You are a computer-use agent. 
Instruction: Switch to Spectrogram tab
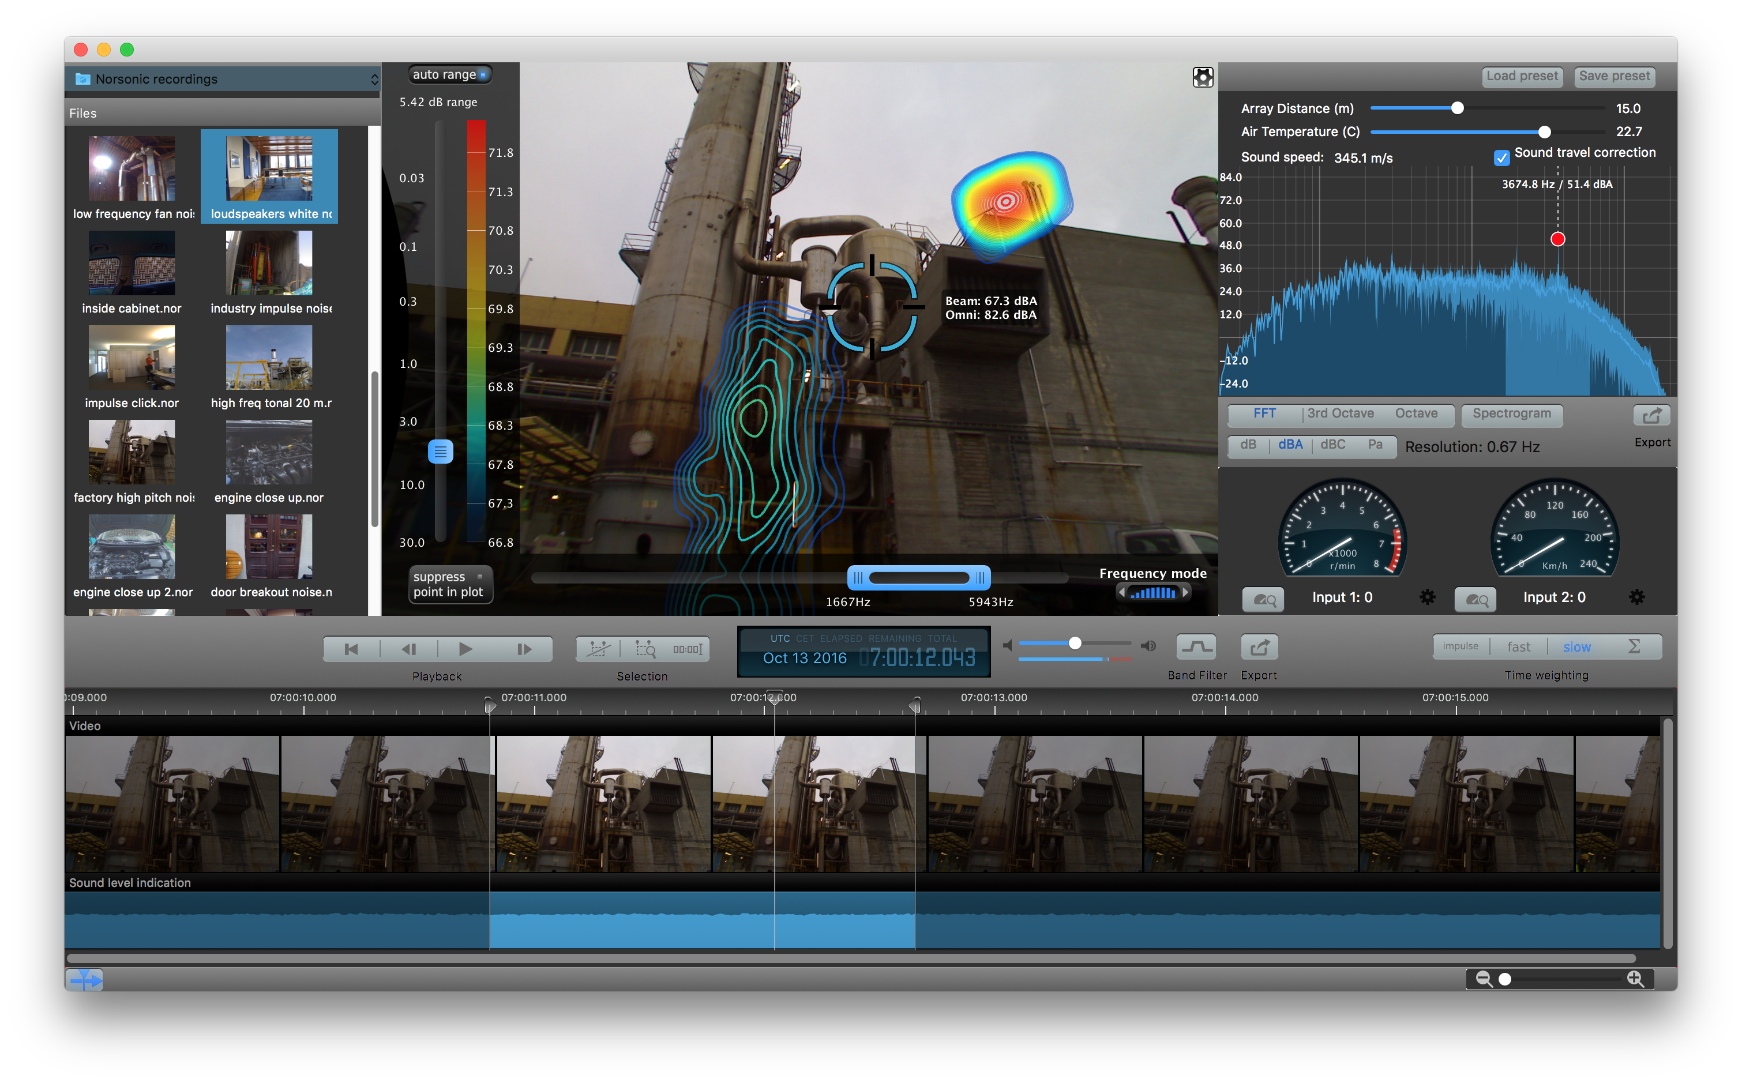click(1511, 413)
